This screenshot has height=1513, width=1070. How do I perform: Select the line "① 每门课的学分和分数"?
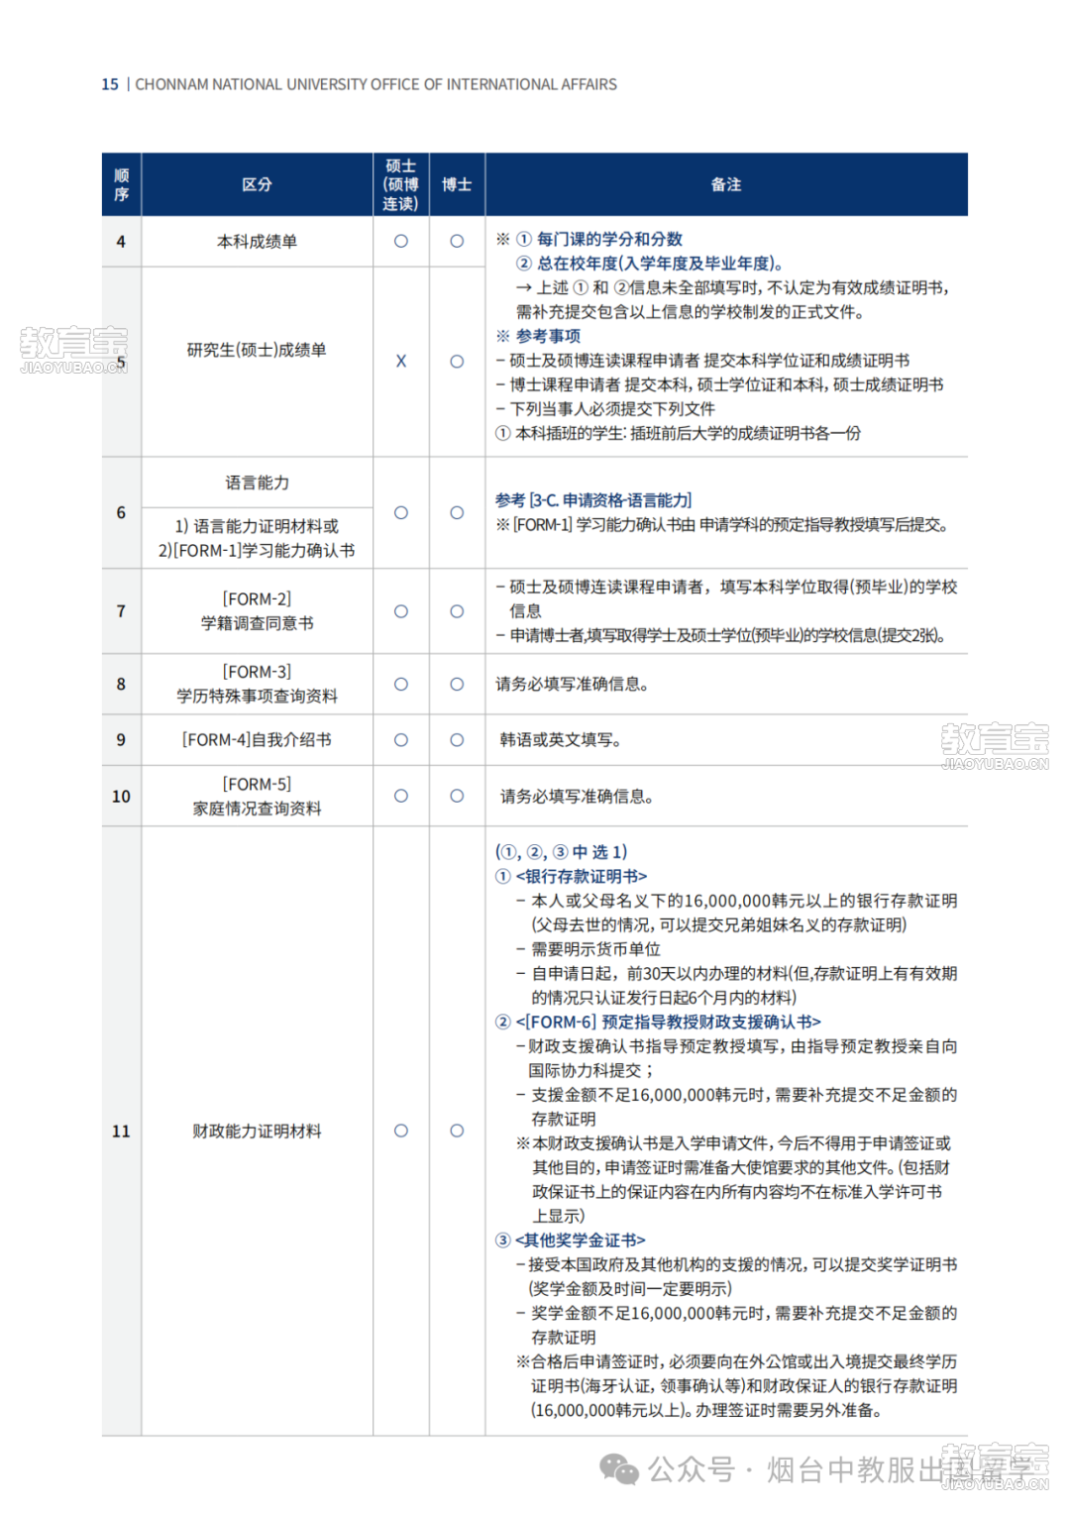pyautogui.click(x=599, y=240)
